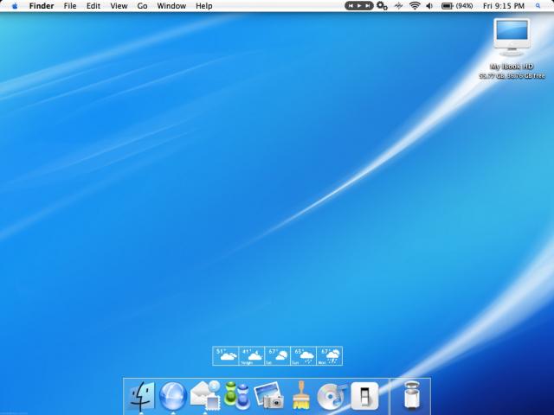Click the 67° Mon forecast tile

coord(329,355)
